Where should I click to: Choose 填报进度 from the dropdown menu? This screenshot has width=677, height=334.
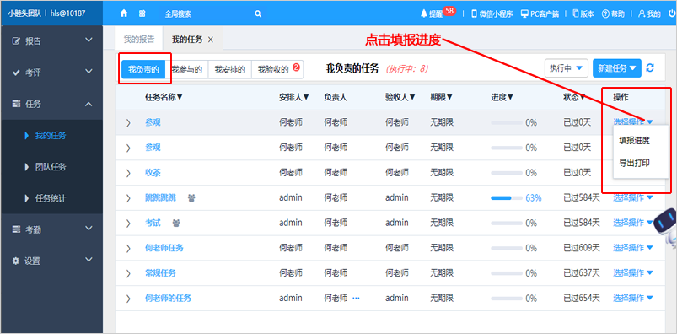coord(634,140)
